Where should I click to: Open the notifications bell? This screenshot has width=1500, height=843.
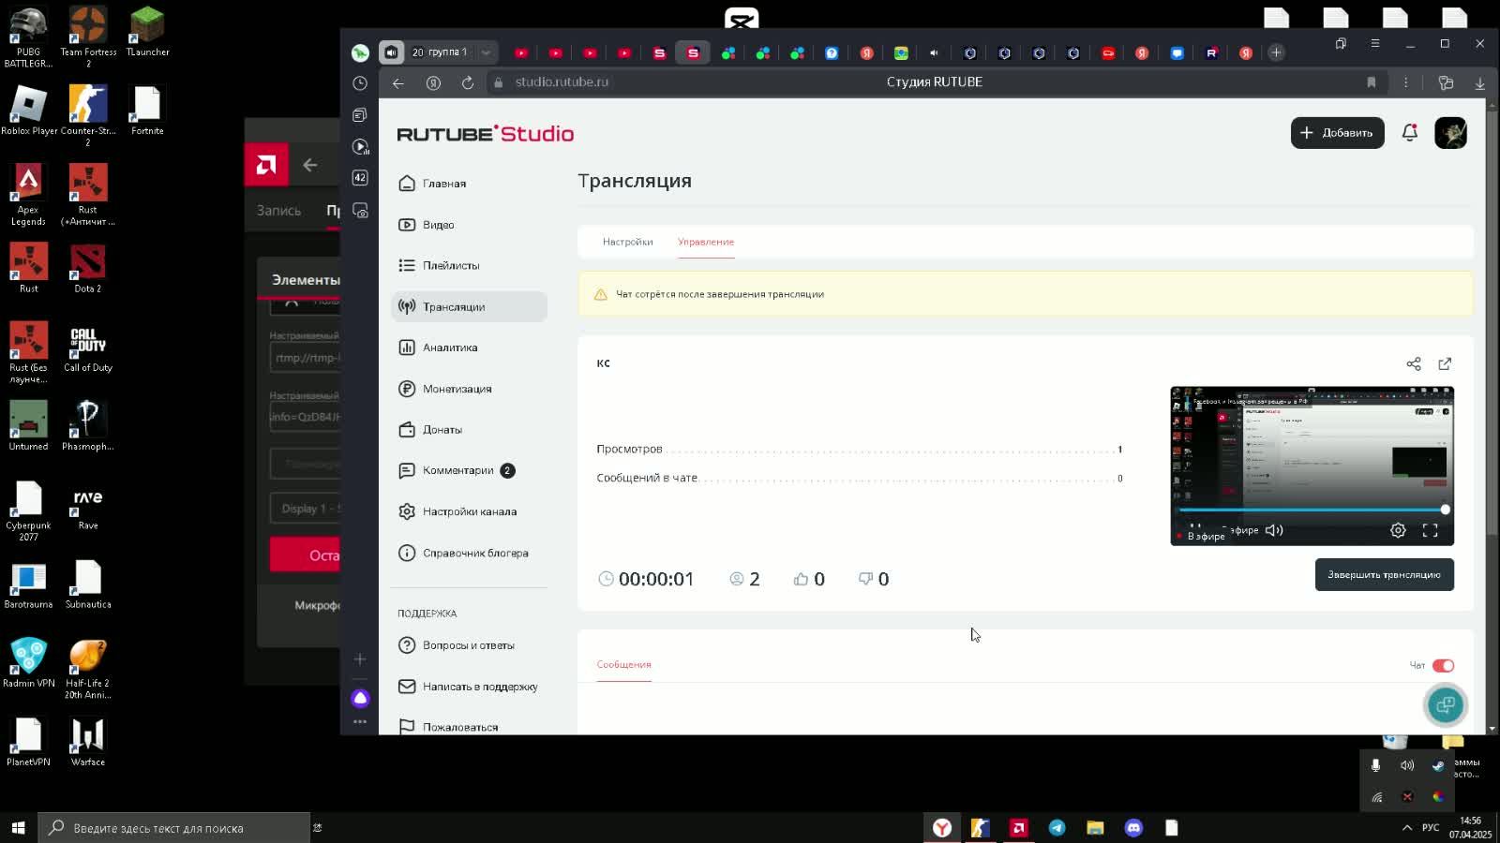tap(1409, 133)
